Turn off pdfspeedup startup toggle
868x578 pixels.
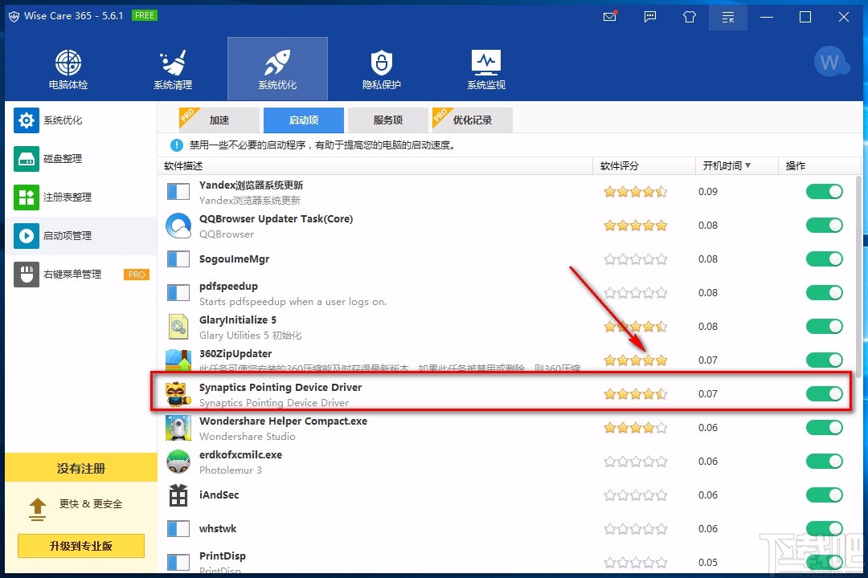point(825,292)
